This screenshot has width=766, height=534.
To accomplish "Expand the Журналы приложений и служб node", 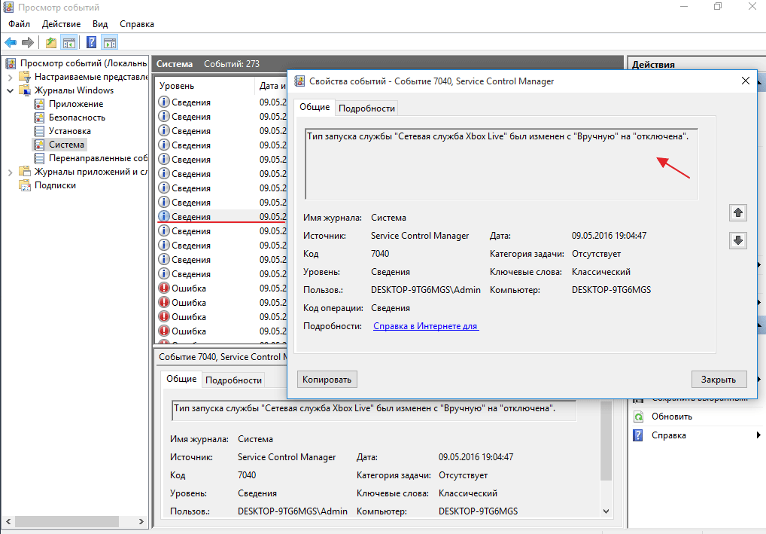I will click(10, 172).
